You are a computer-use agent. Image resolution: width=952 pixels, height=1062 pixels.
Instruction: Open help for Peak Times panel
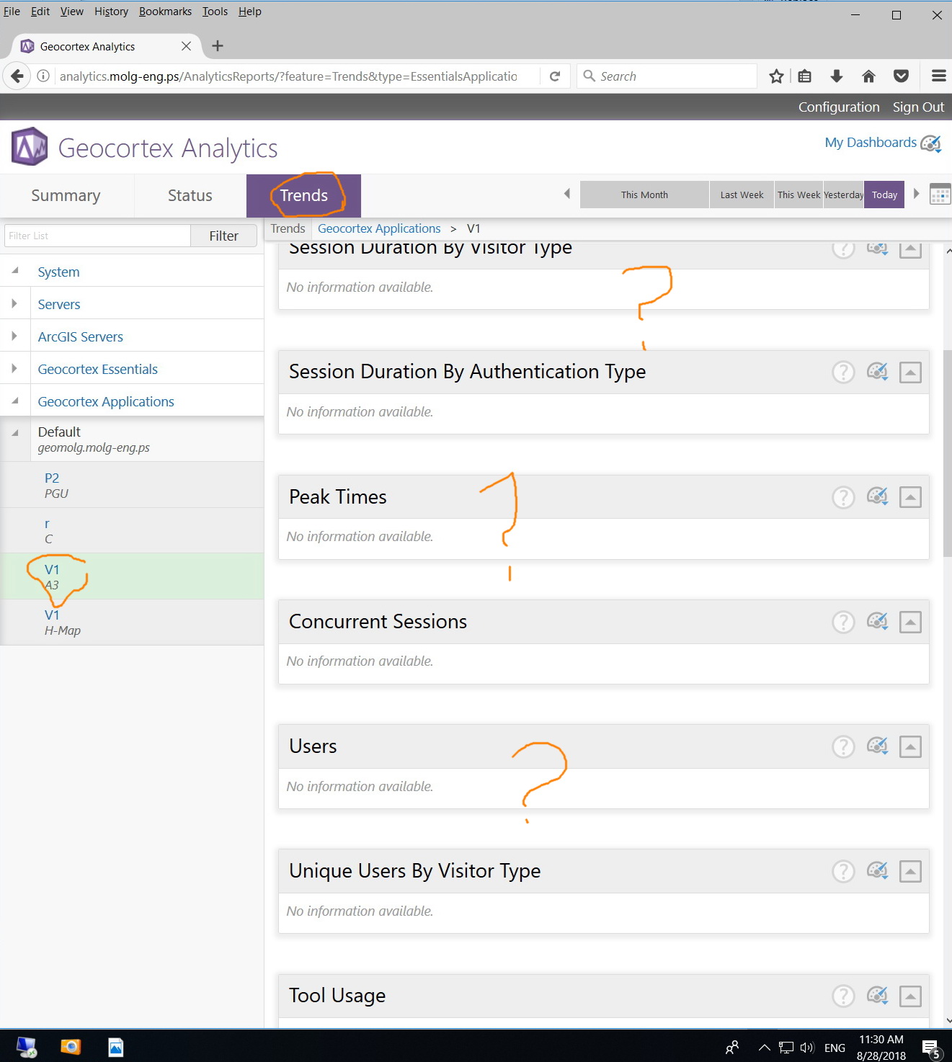click(x=843, y=497)
